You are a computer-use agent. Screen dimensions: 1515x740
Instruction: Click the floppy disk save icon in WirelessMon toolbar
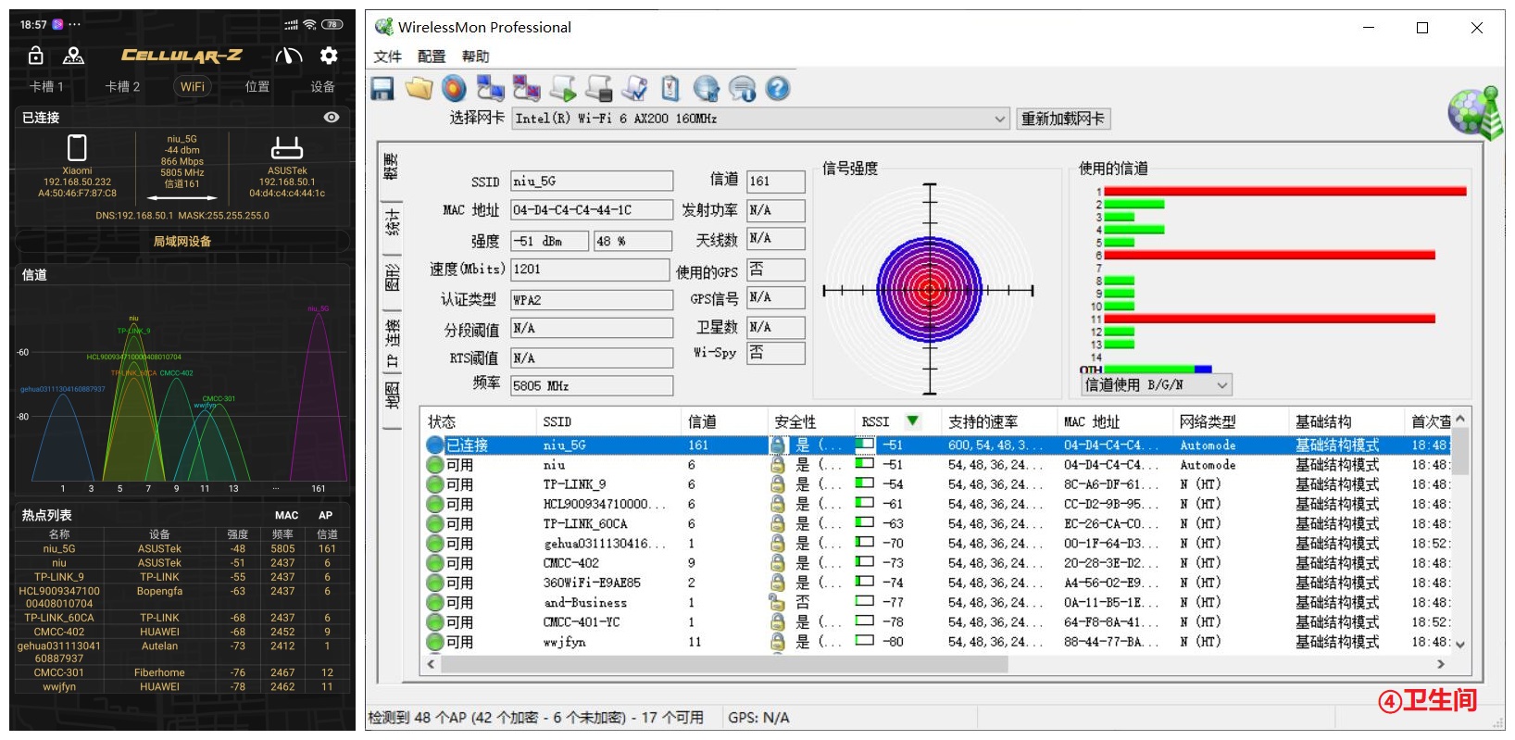pos(382,89)
